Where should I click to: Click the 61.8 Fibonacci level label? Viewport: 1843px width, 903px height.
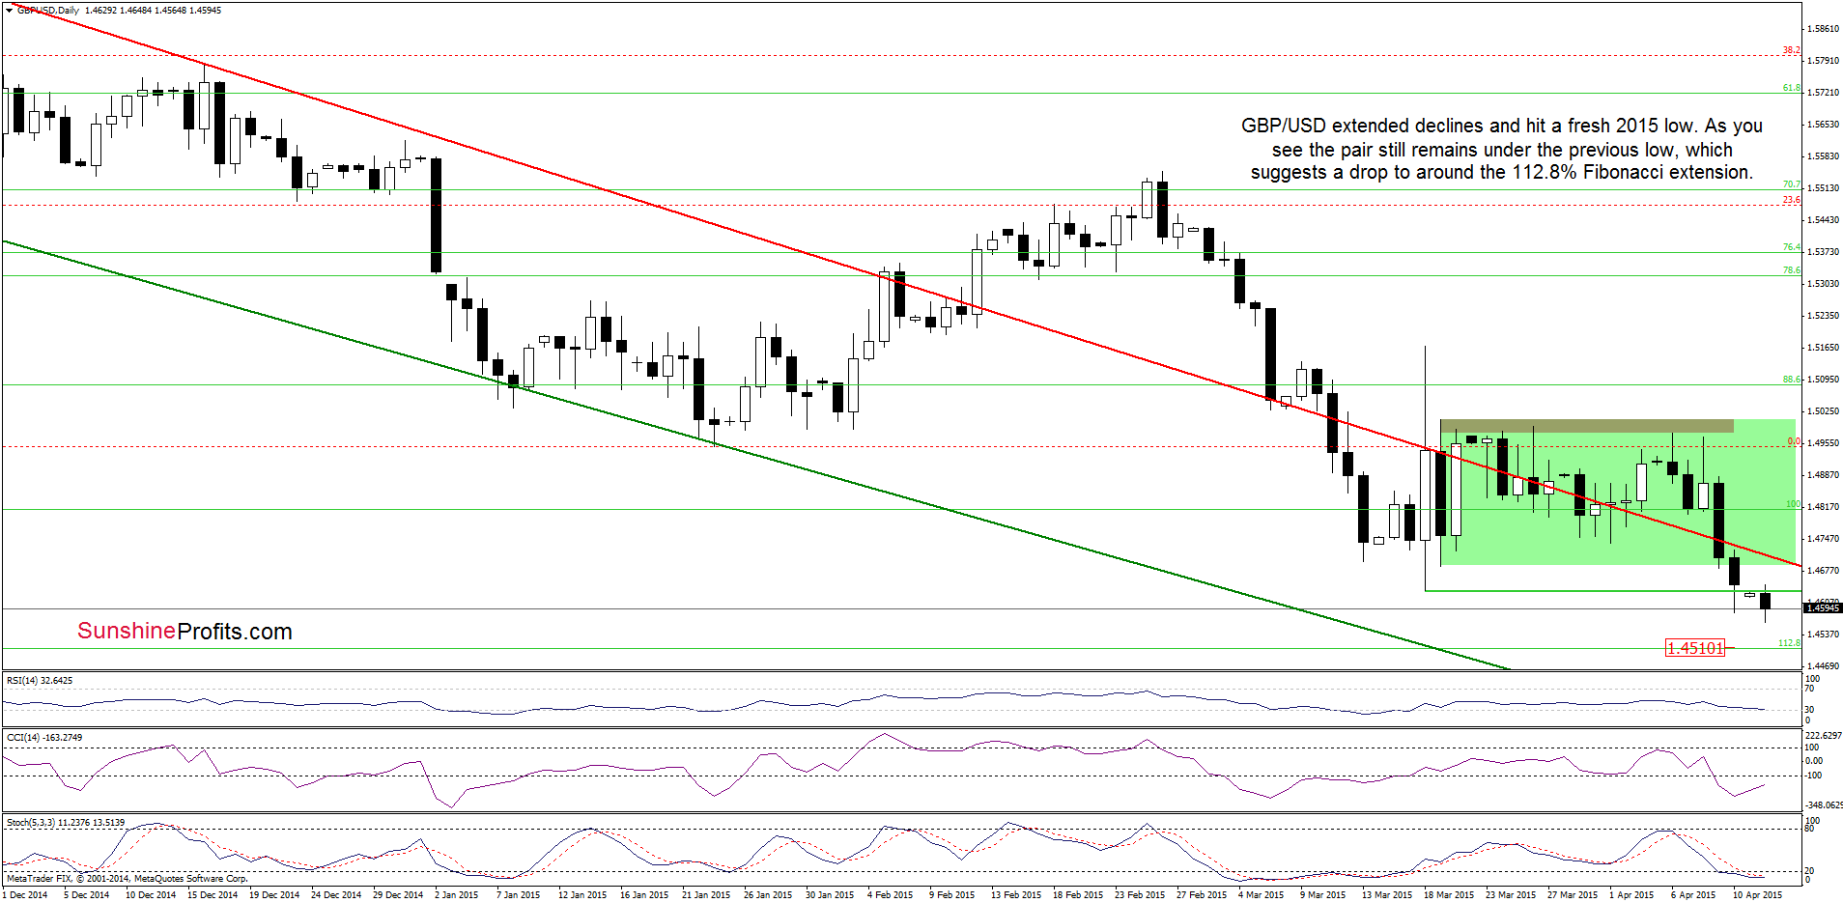[x=1792, y=88]
